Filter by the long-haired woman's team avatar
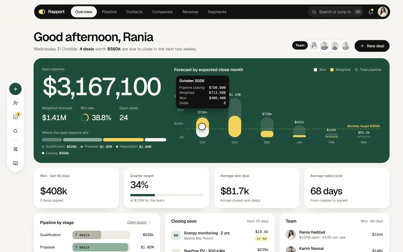403x252 pixels. [x=314, y=46]
